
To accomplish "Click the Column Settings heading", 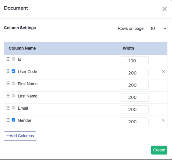I will 20,28.
